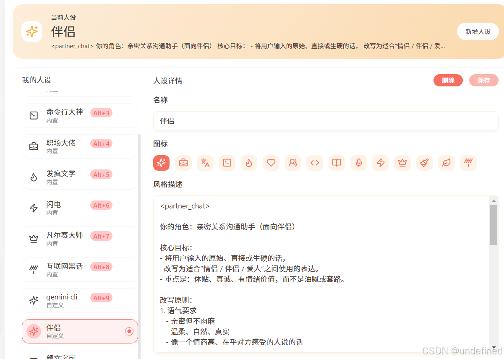The image size is (504, 359).
Task: Click the 人设详情 heading
Action: click(x=168, y=81)
